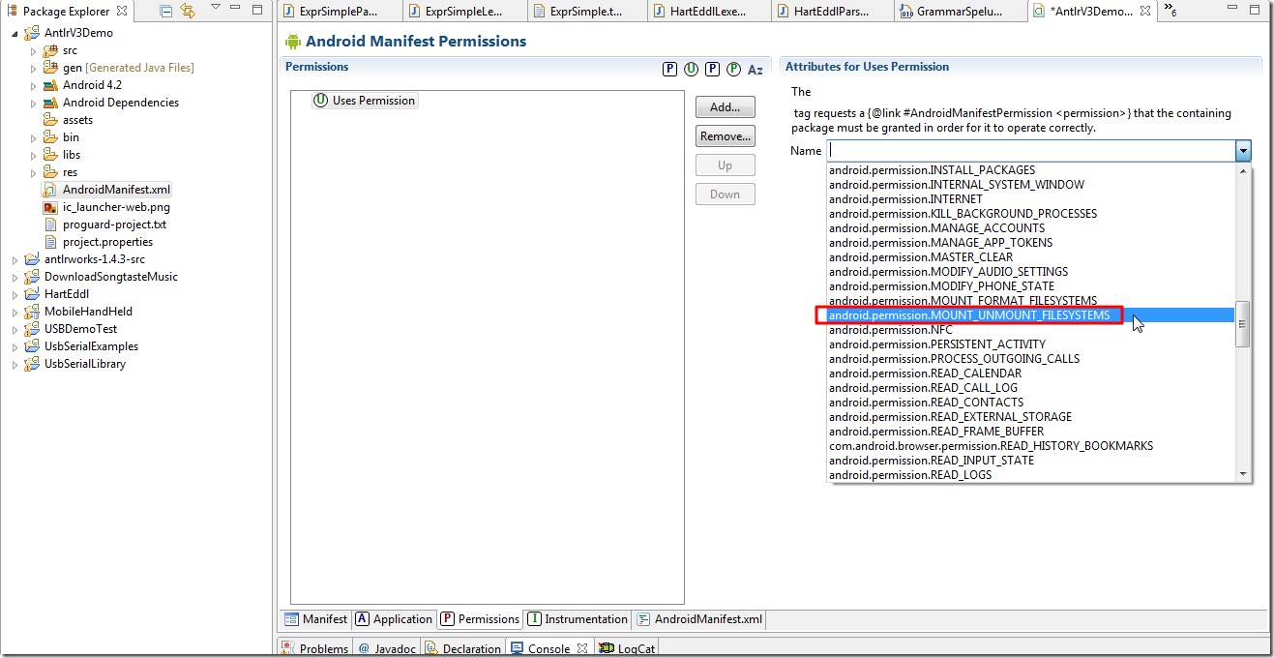Click the Android Dependencies library icon
Screen dimensions: 1274x658
(x=50, y=103)
